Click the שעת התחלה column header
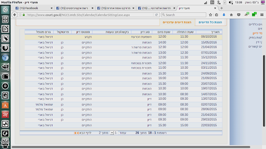This screenshot has width=266, height=149. pos(185,32)
